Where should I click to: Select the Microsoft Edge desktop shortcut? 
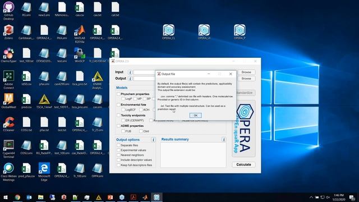[x=44, y=172]
